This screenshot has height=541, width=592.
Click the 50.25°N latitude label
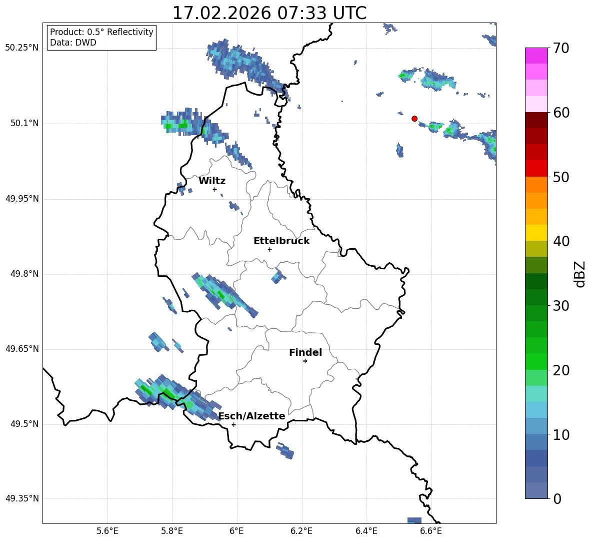point(21,48)
